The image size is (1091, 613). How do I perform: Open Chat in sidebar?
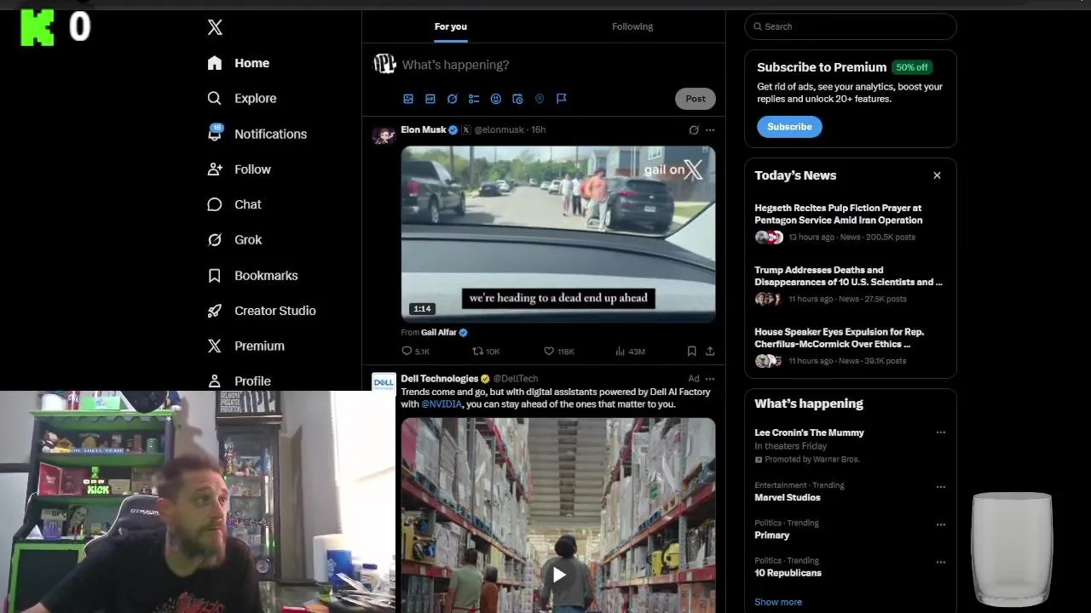pos(234,204)
